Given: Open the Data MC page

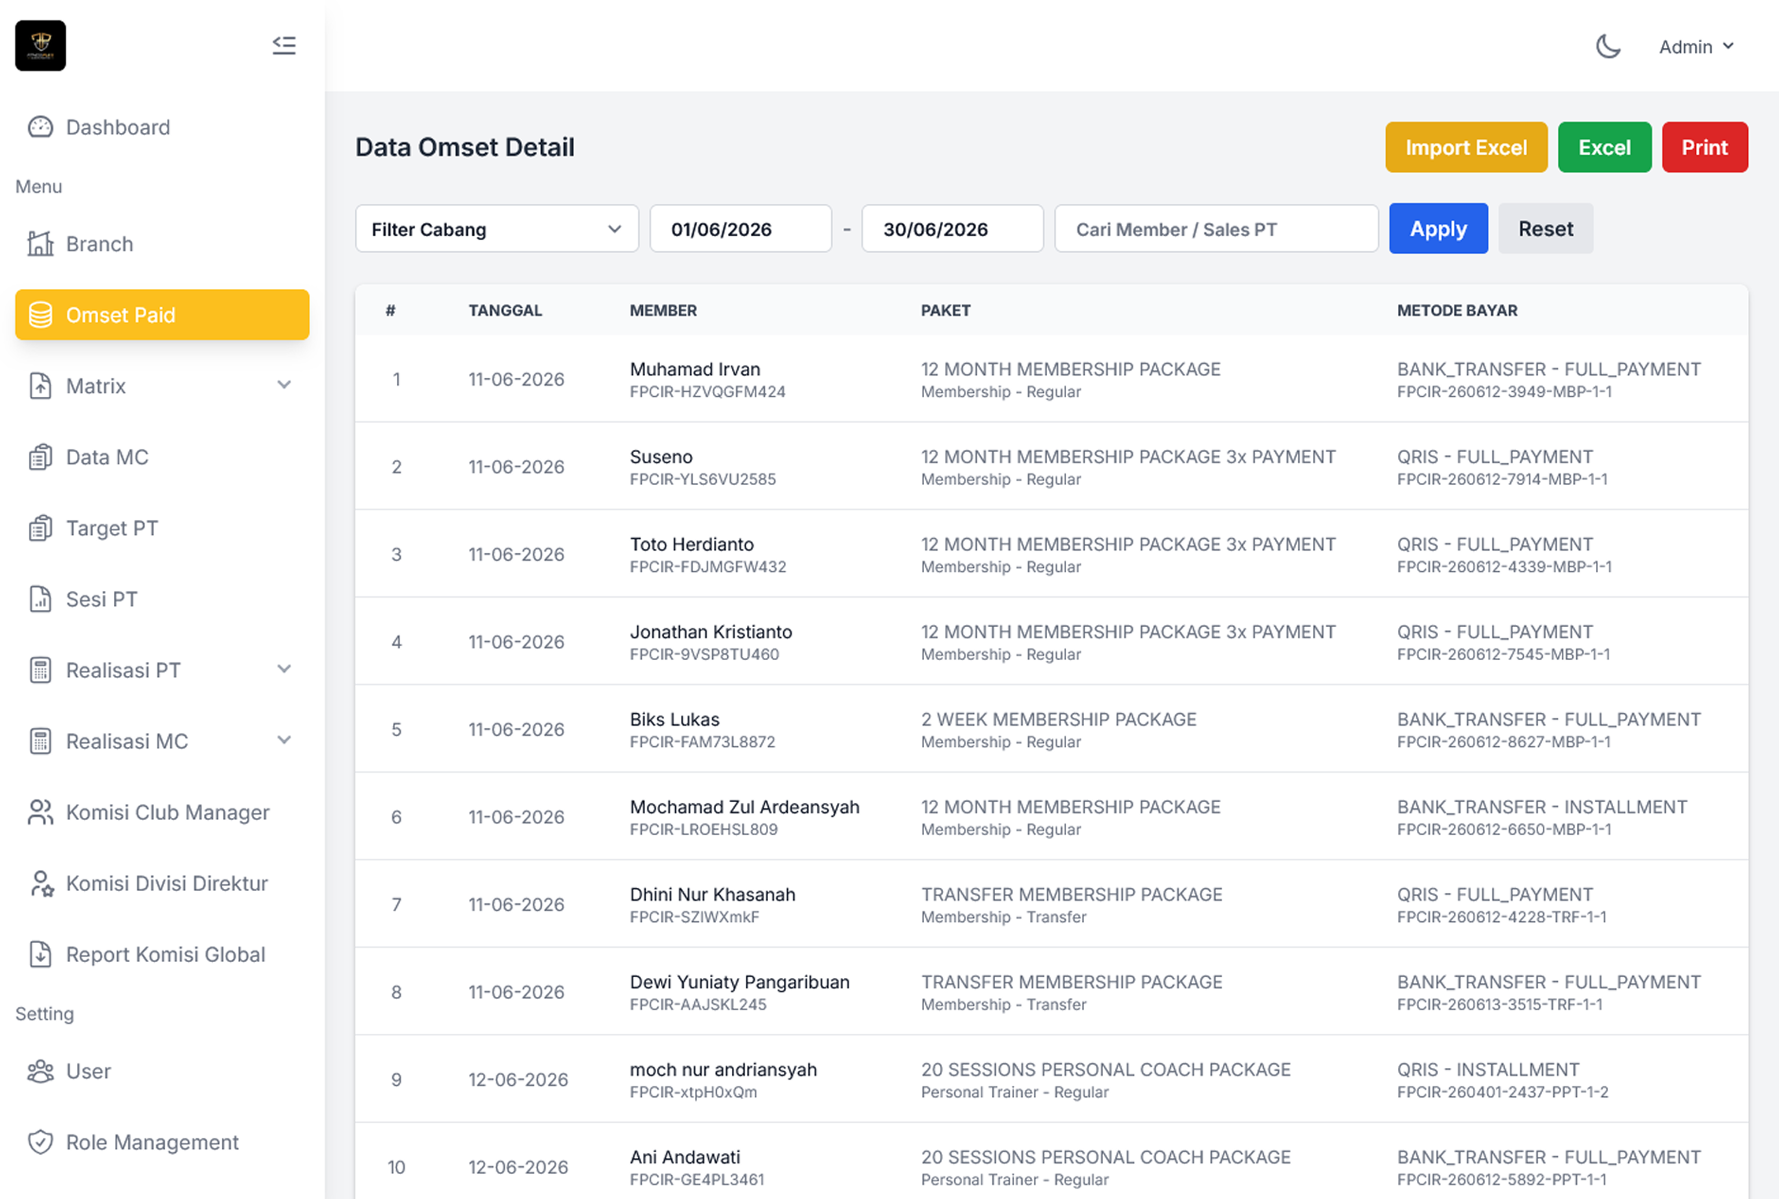Looking at the screenshot, I should tap(162, 457).
